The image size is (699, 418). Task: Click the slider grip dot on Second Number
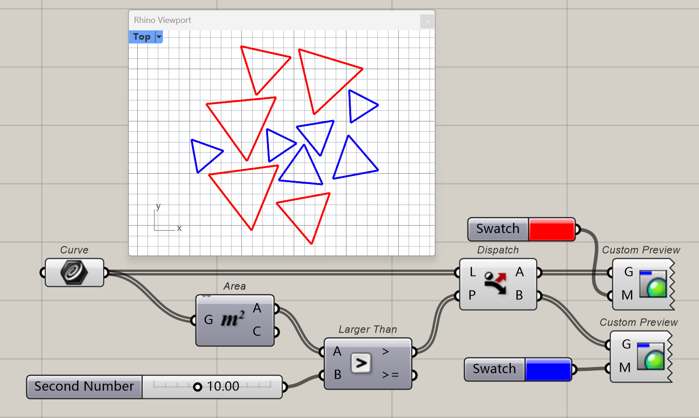[x=198, y=387]
